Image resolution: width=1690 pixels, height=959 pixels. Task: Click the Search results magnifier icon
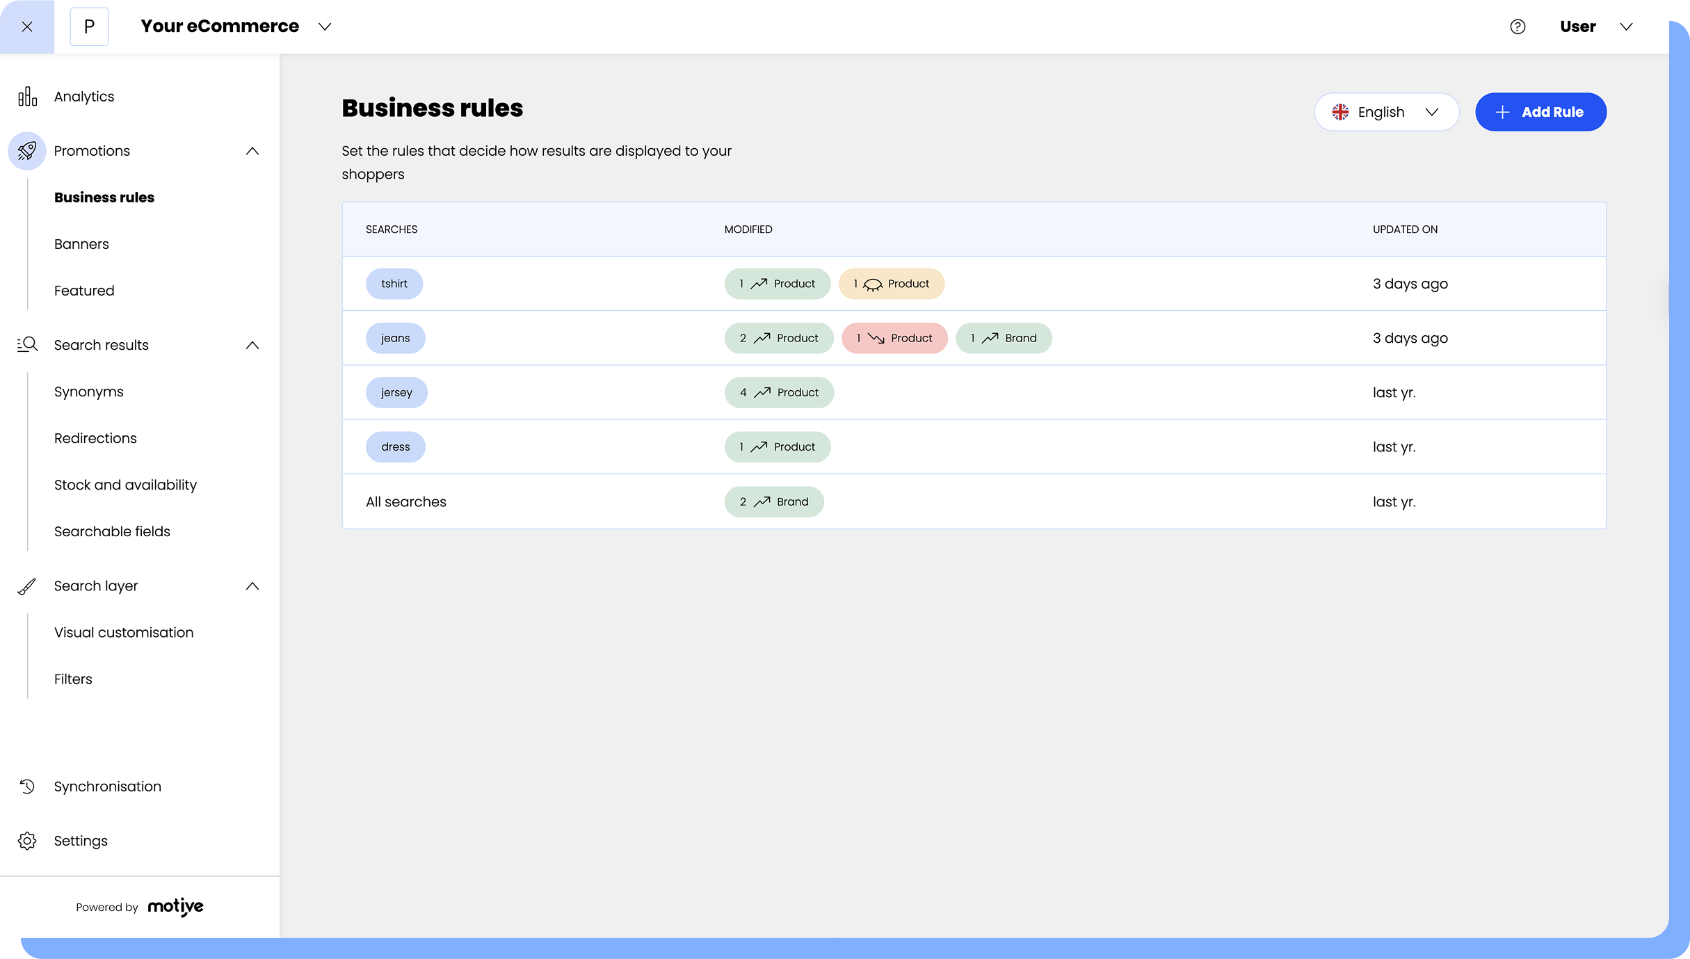click(x=27, y=345)
